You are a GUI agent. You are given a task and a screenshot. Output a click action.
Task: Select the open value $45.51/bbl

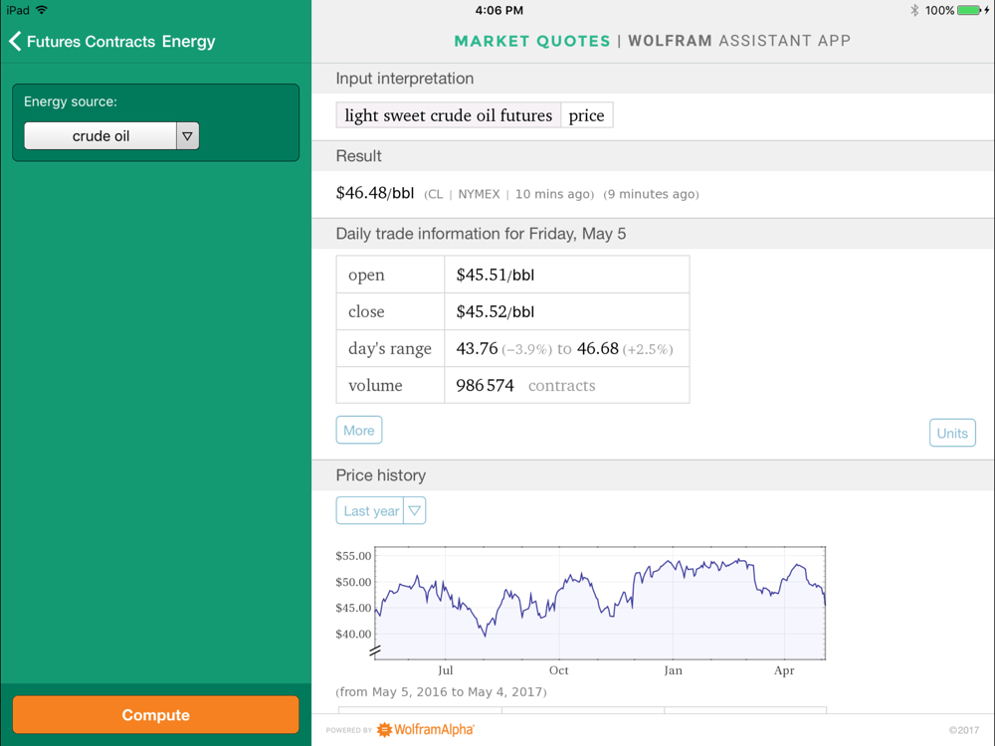tap(495, 275)
